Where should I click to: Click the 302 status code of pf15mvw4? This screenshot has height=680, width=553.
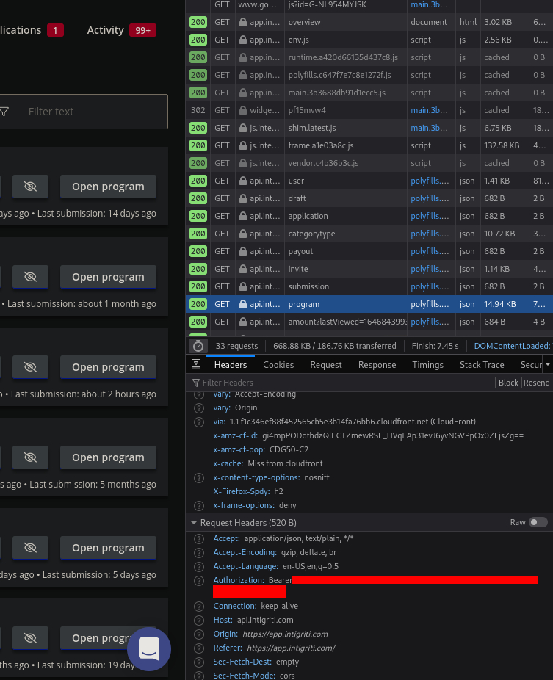pyautogui.click(x=198, y=110)
